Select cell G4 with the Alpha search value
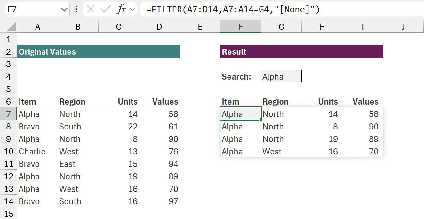Image resolution: width=424 pixels, height=219 pixels. 281,76
